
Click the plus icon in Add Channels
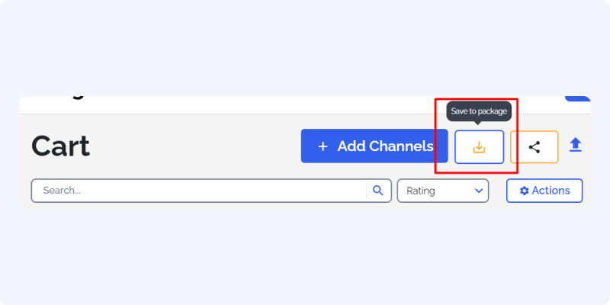point(323,146)
